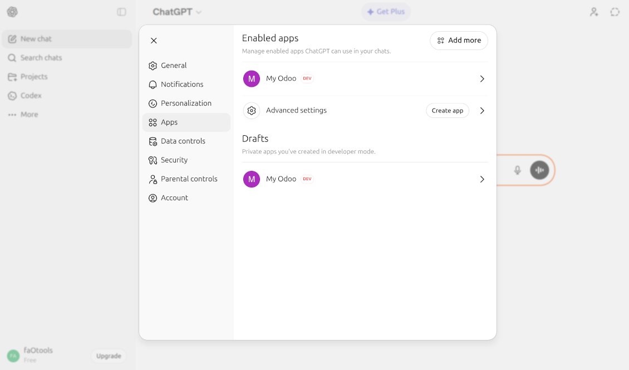
Task: Select the Security settings icon
Action: 153,160
